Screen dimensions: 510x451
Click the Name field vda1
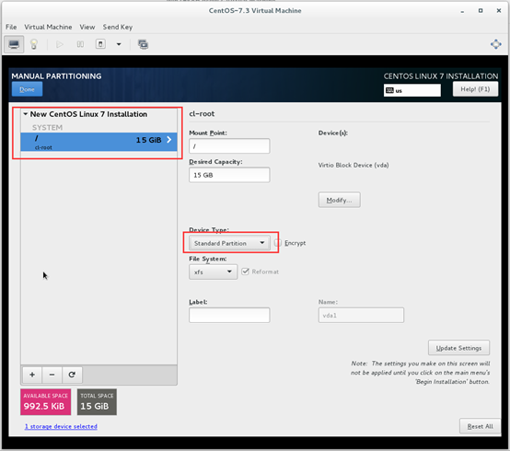click(x=361, y=315)
